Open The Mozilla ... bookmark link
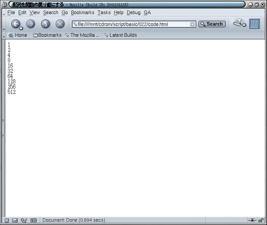Screen dimensions: 267x225 tap(82, 35)
